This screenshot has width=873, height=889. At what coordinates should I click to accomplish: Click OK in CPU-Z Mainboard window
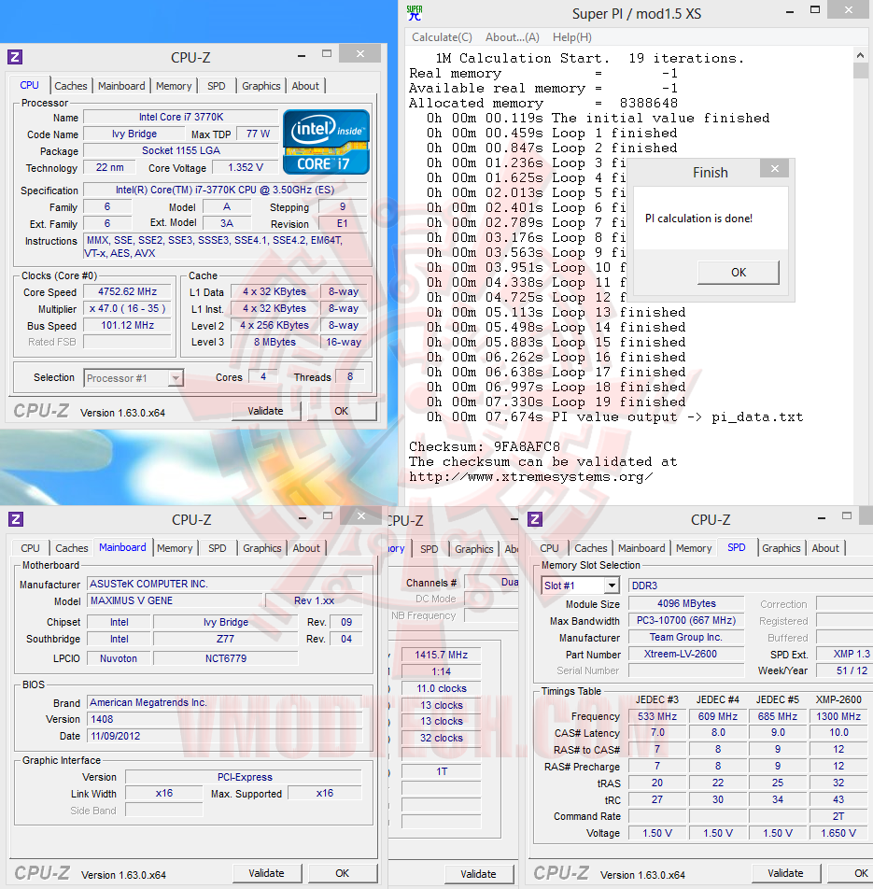pos(343,873)
